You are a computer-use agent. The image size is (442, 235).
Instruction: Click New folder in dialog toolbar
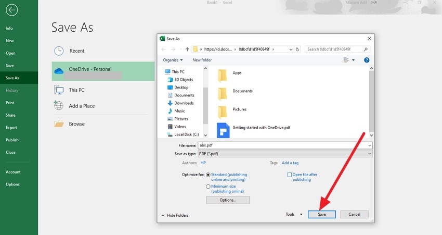(x=202, y=60)
